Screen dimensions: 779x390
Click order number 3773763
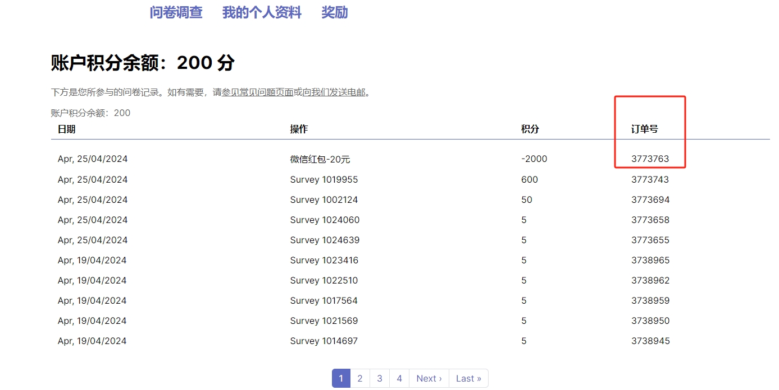click(x=650, y=159)
